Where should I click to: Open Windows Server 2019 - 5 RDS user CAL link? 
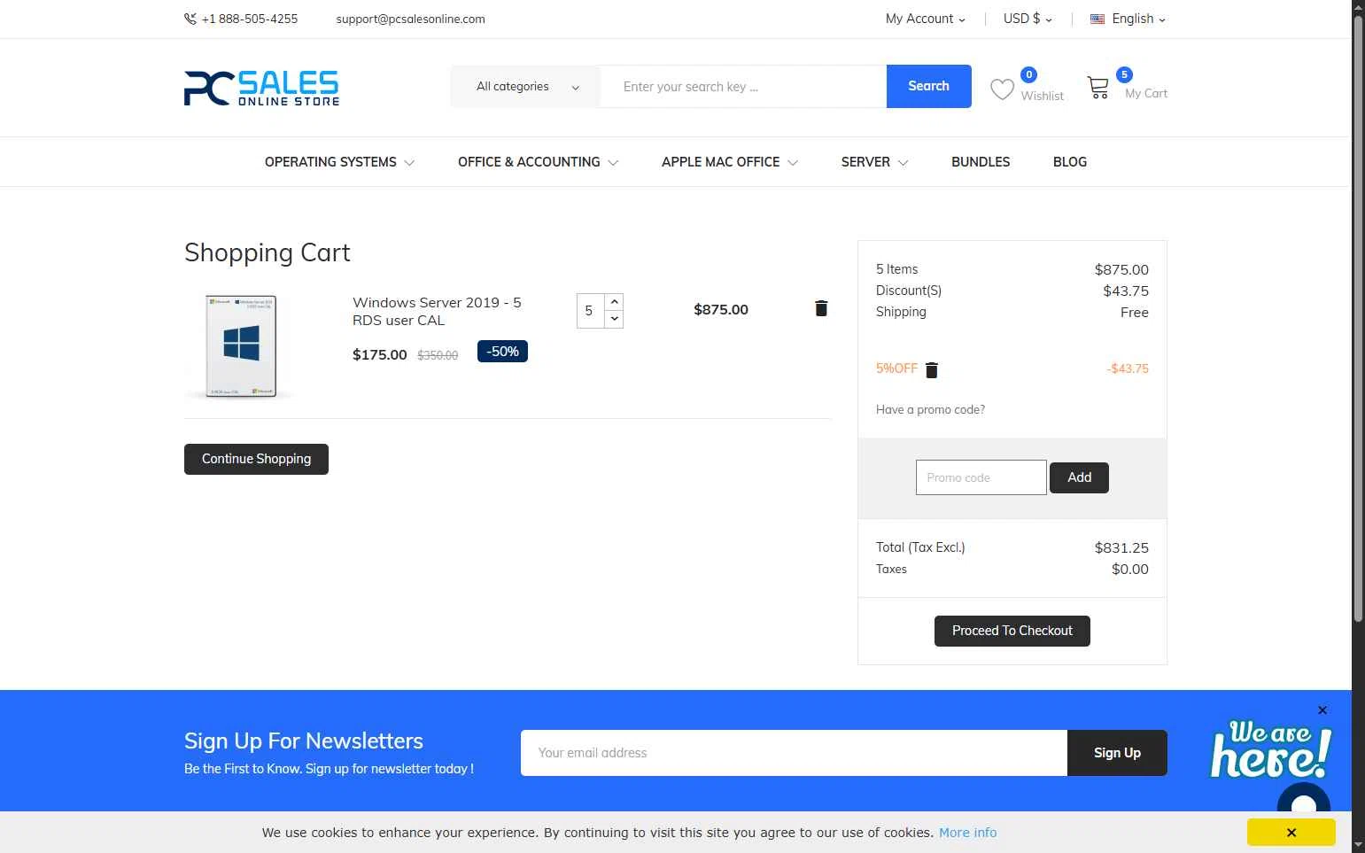437,311
